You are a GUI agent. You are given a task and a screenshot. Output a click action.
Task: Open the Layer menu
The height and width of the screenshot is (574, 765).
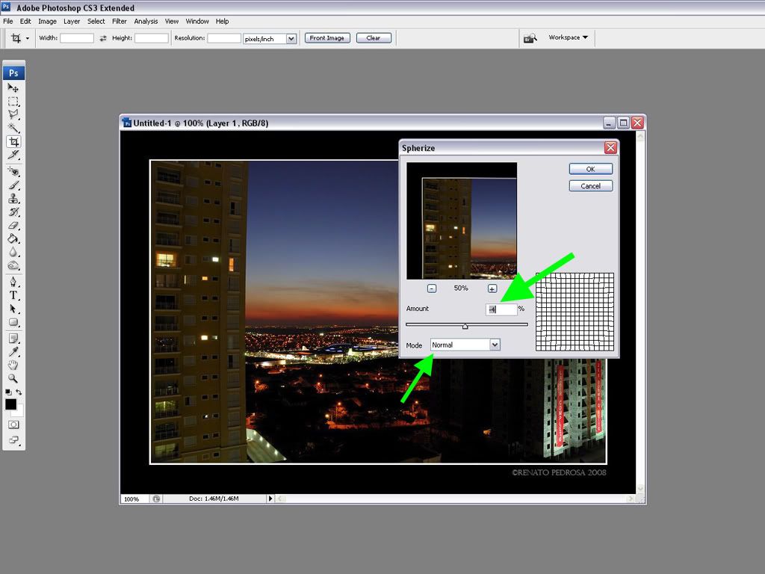tap(72, 22)
